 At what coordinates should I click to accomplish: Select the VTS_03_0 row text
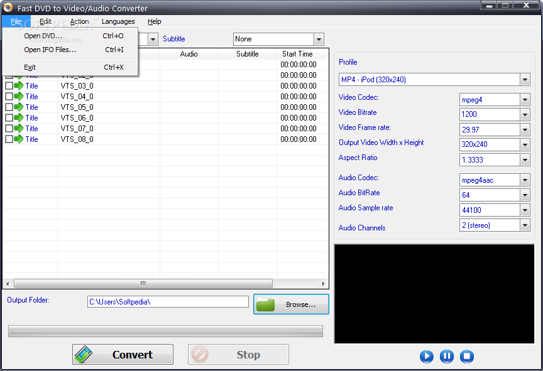pos(77,86)
